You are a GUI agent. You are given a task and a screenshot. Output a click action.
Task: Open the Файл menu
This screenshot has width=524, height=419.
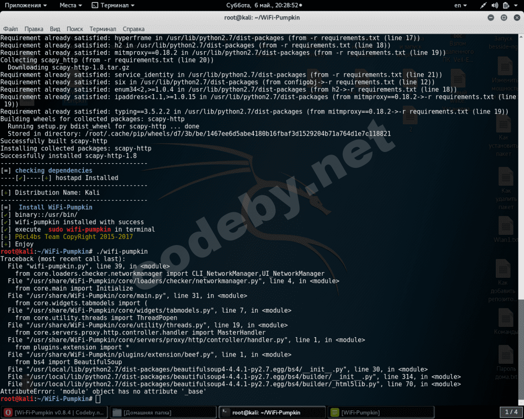coord(10,29)
